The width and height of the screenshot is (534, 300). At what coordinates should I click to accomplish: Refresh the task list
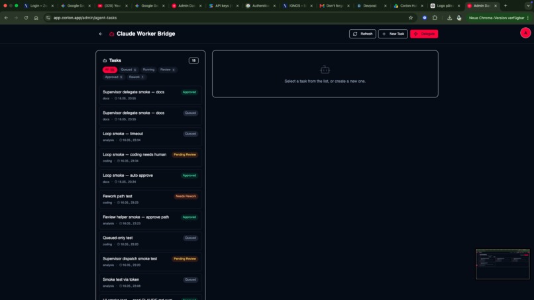click(362, 34)
